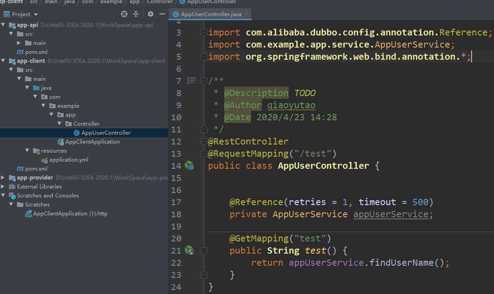Viewport: 494px width, 294px height.
Task: Click findUserName method call on line 22
Action: [401, 263]
